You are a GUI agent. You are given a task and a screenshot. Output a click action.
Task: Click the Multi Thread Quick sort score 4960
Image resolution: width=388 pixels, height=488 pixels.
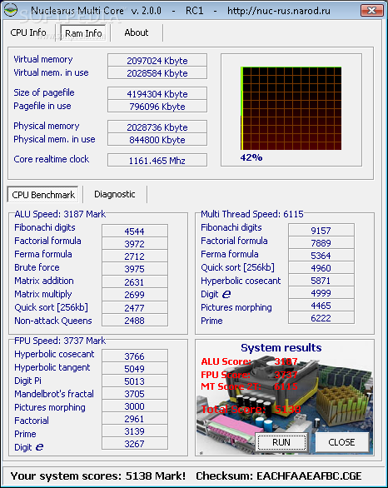pos(321,267)
